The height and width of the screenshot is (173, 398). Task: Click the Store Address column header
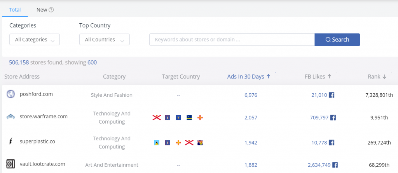[22, 77]
